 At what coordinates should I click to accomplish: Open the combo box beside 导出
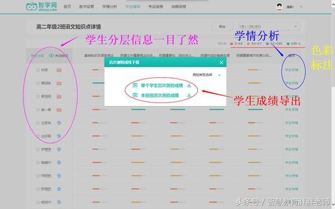[x=269, y=27]
